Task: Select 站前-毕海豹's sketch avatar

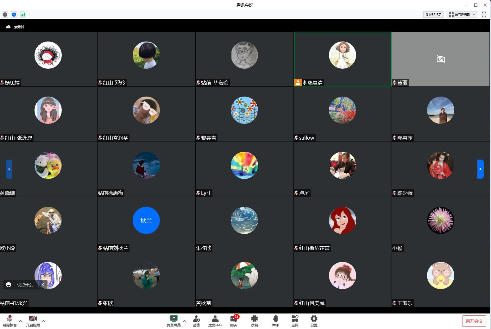Action: [244, 55]
